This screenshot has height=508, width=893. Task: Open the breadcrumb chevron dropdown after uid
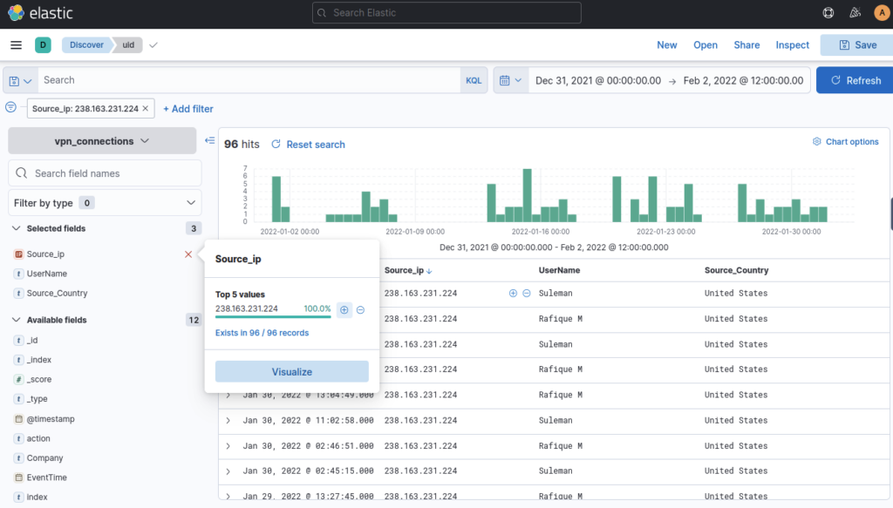point(153,45)
